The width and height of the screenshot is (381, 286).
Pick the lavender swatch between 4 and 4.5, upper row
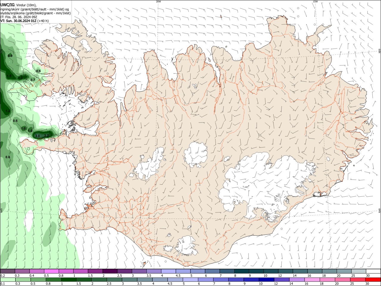pyautogui.click(x=168, y=271)
